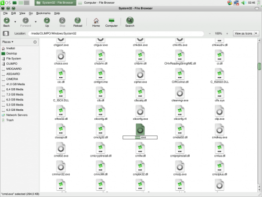
Task: Select the cmpbk32.dll file icon
Action: point(140,167)
